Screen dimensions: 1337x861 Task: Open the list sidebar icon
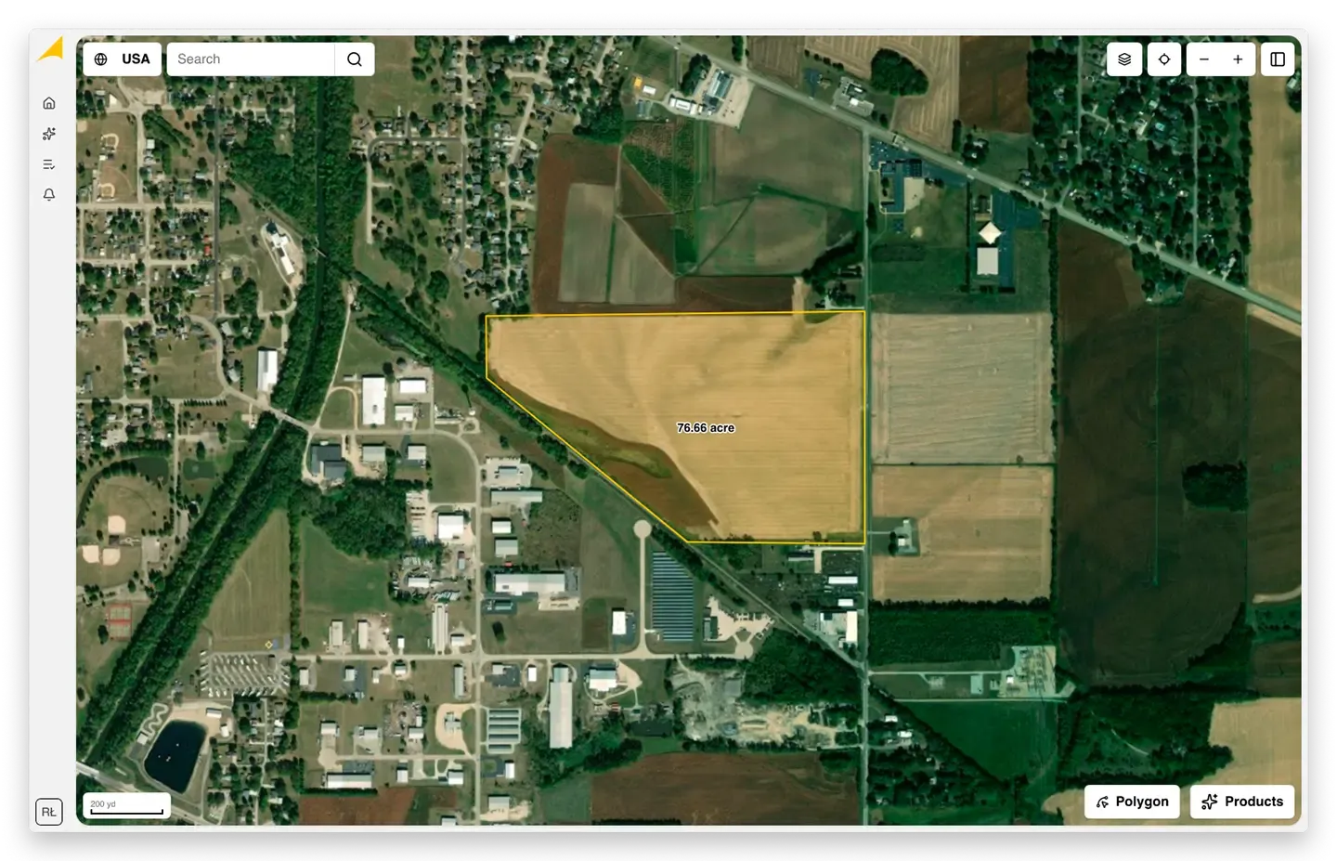pos(49,164)
